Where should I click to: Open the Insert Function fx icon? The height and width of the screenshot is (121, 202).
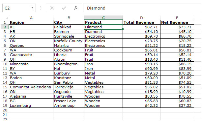coord(75,8)
